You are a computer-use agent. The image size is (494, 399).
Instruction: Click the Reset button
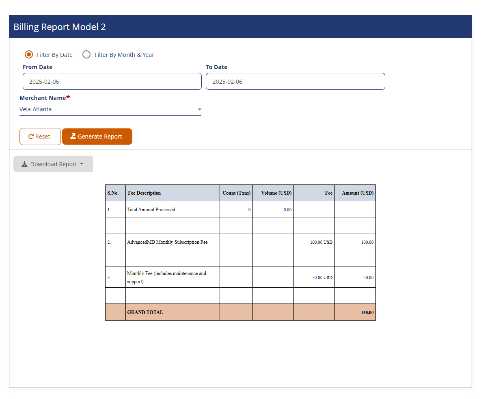[40, 136]
